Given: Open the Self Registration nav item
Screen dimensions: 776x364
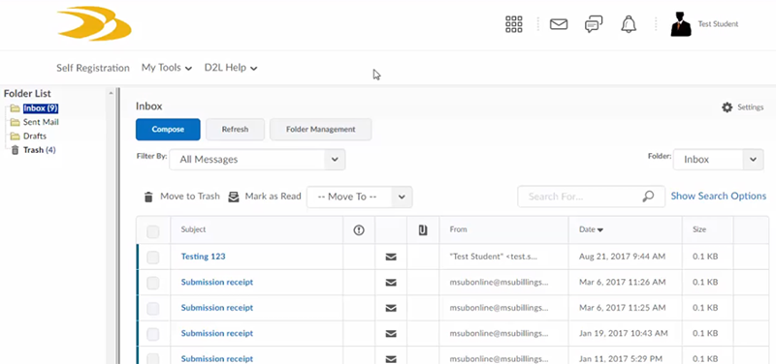Looking at the screenshot, I should click(92, 68).
